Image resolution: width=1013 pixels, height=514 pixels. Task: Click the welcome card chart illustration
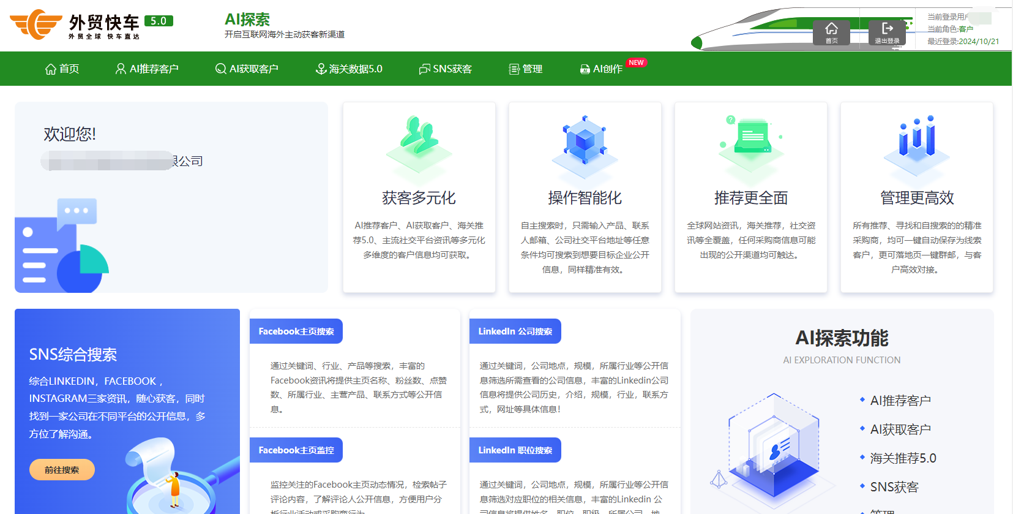[61, 245]
